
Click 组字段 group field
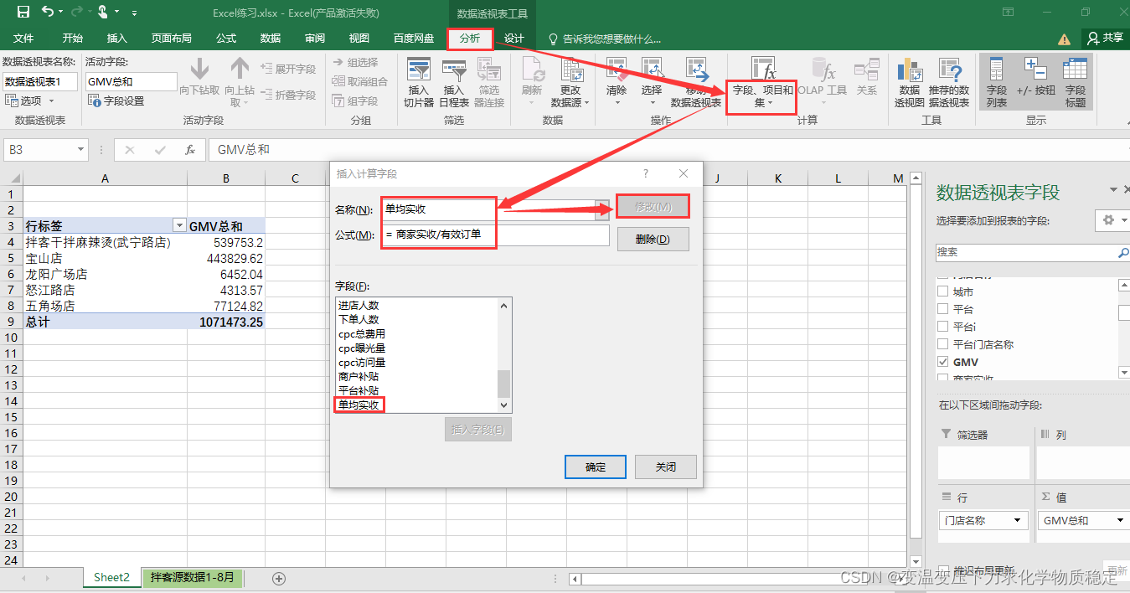[355, 101]
